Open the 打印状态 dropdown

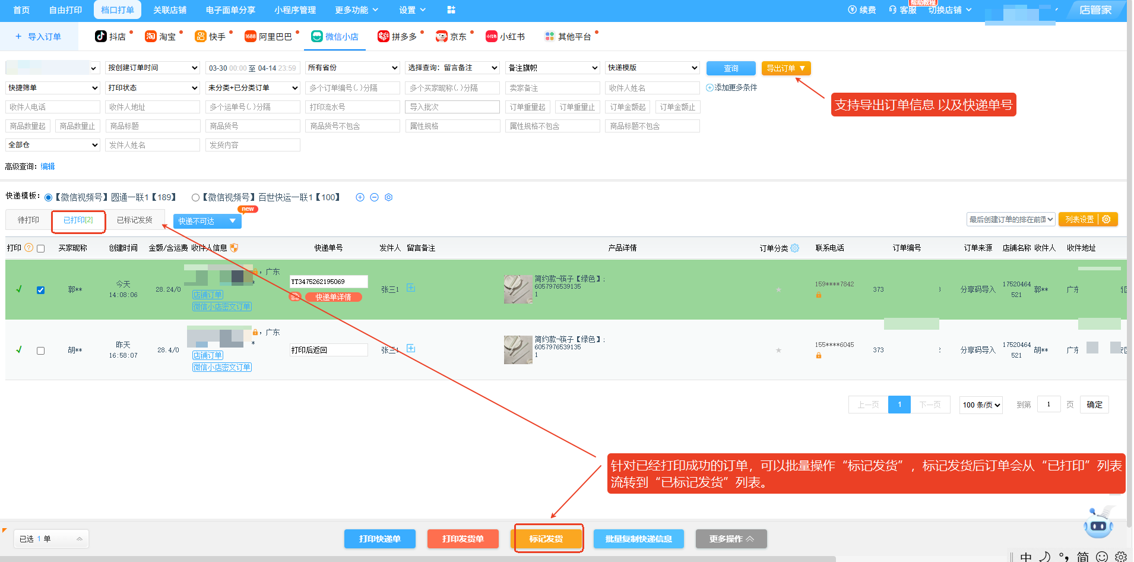(153, 88)
